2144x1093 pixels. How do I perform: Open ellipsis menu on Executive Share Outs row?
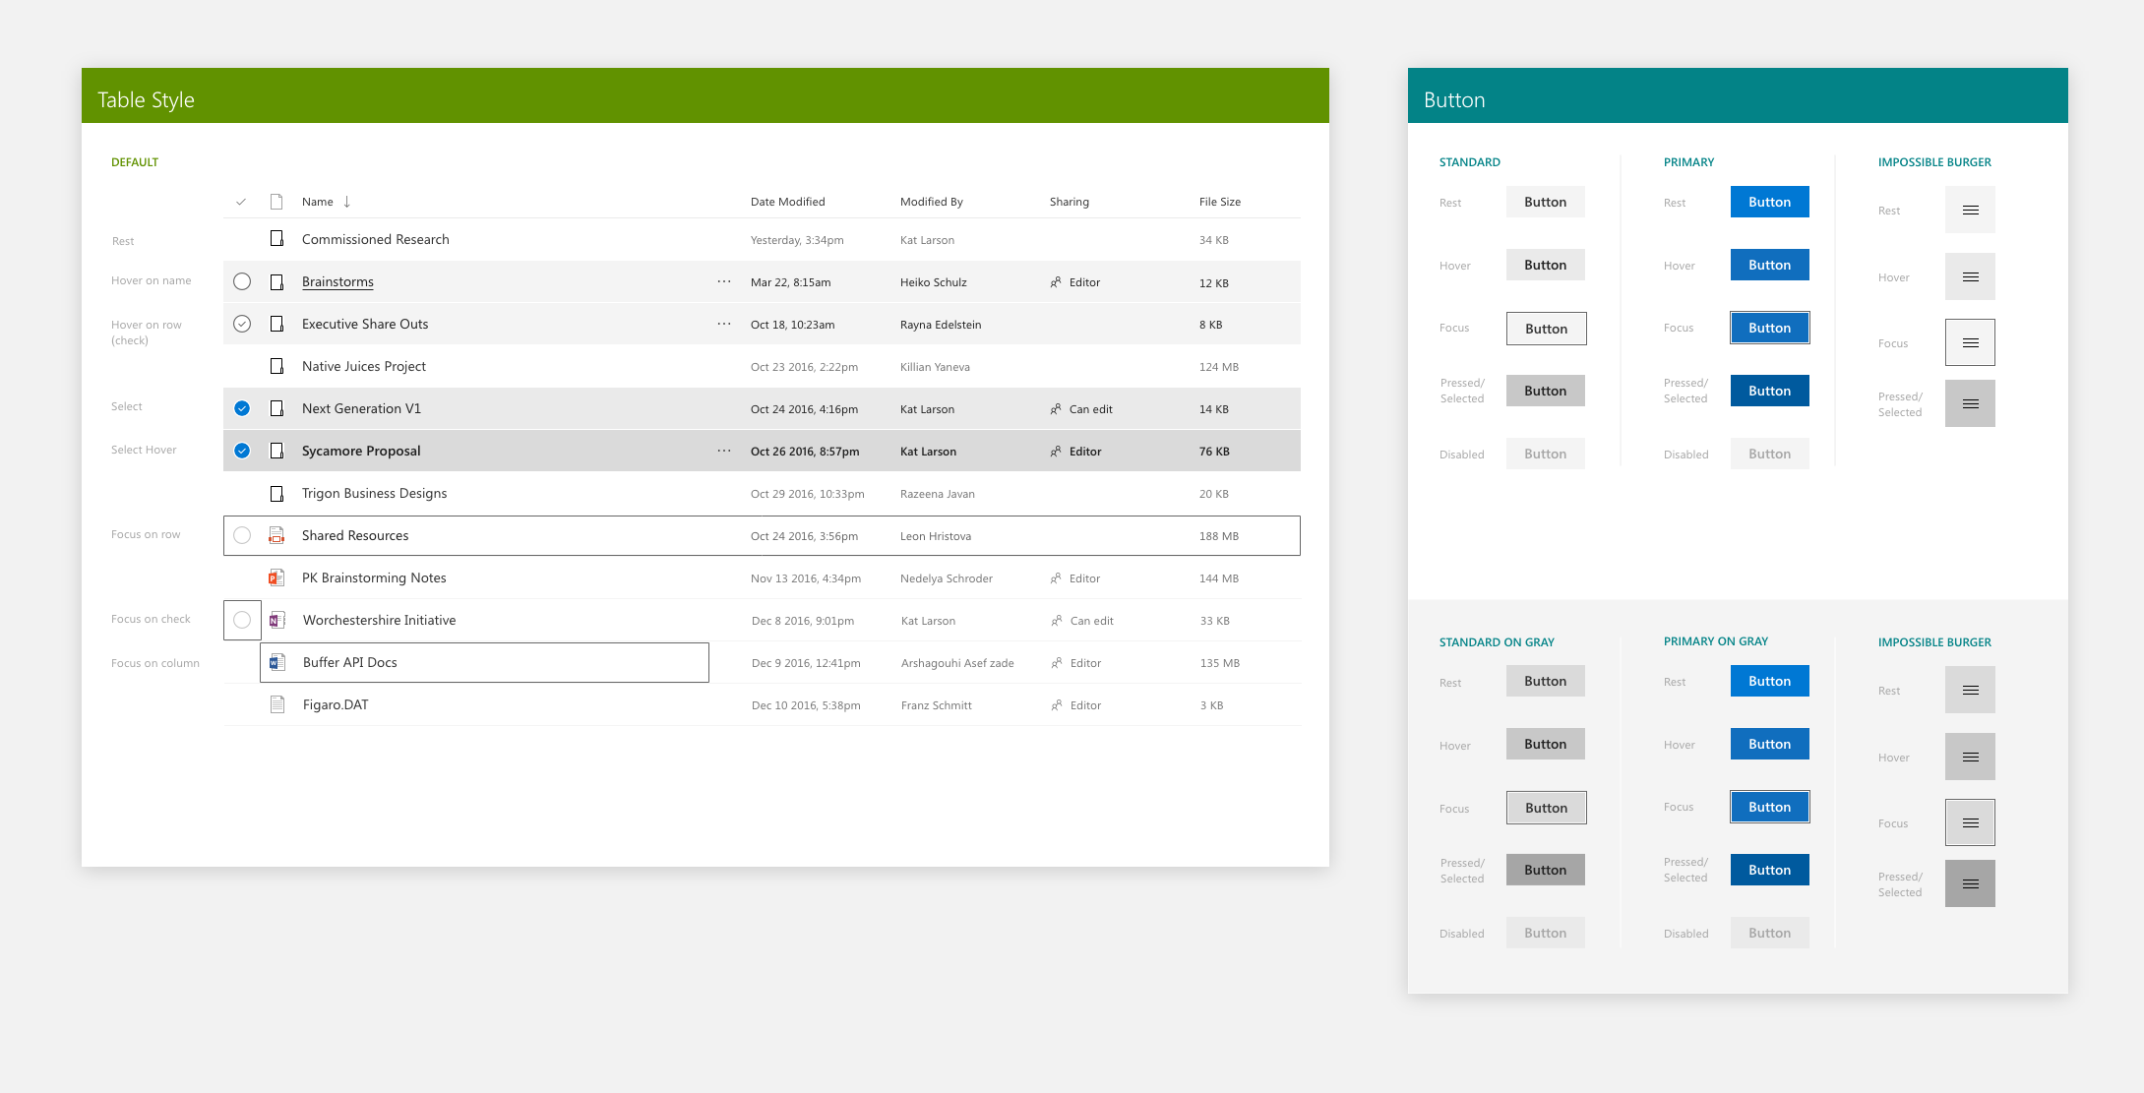724,324
